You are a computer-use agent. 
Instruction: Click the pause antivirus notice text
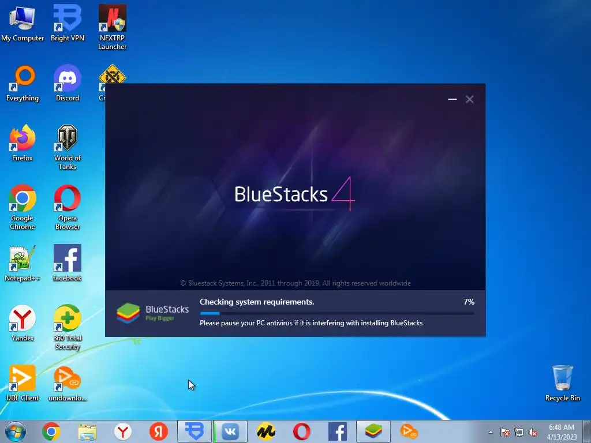pyautogui.click(x=311, y=323)
